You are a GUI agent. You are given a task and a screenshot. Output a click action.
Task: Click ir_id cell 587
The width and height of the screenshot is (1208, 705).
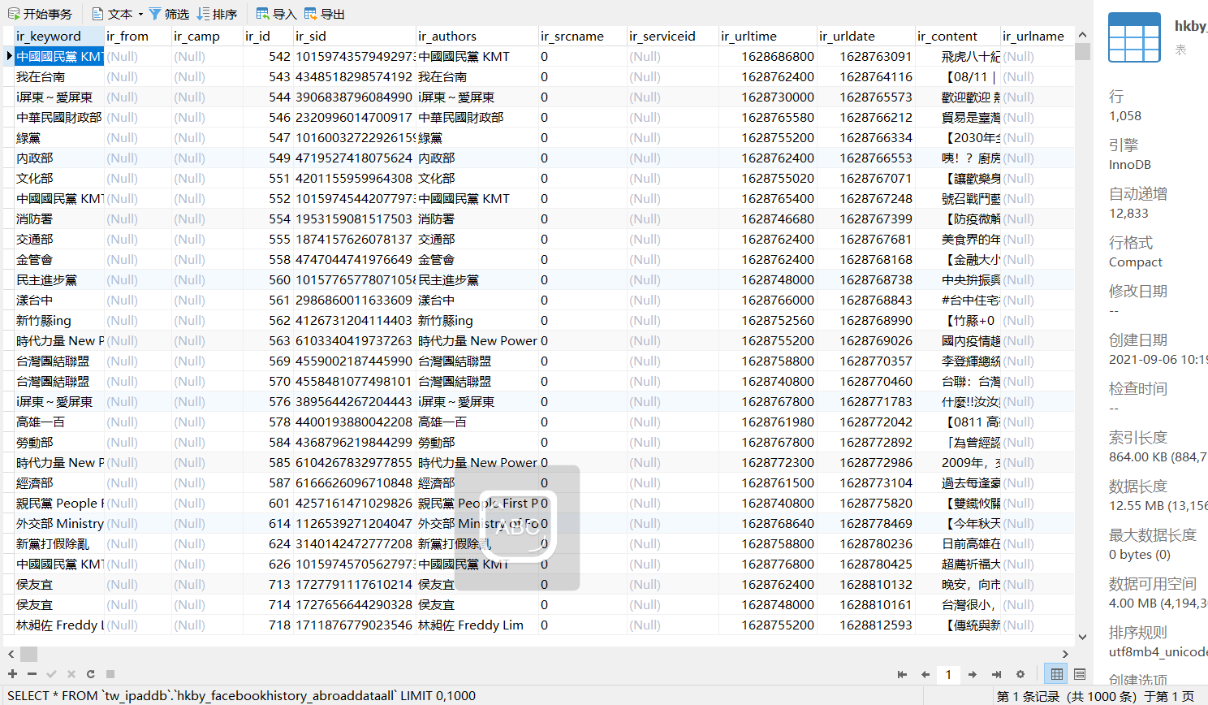(x=268, y=482)
